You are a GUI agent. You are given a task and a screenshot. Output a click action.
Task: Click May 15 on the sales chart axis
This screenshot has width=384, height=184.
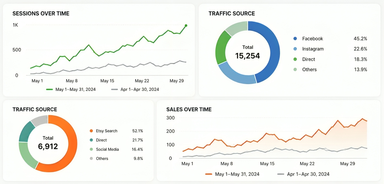(x=268, y=164)
